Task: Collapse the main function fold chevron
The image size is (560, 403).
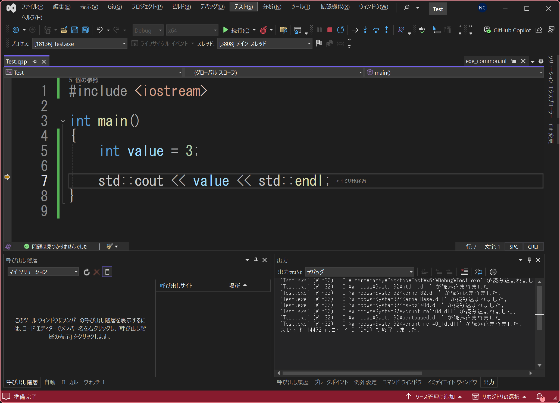Action: tap(63, 121)
